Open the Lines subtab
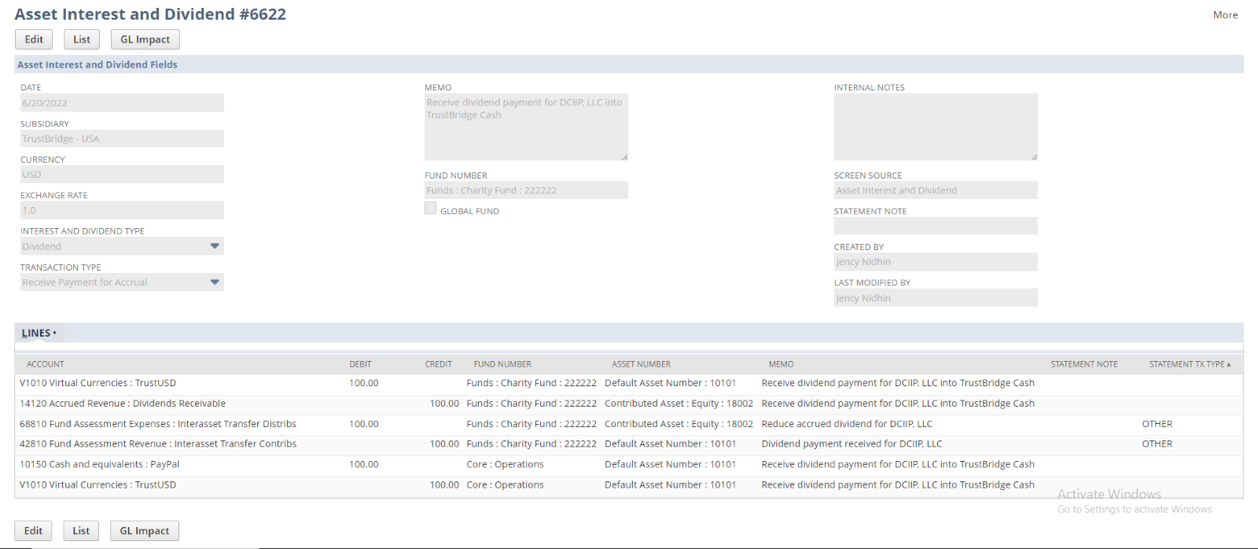The width and height of the screenshot is (1258, 549). (36, 333)
